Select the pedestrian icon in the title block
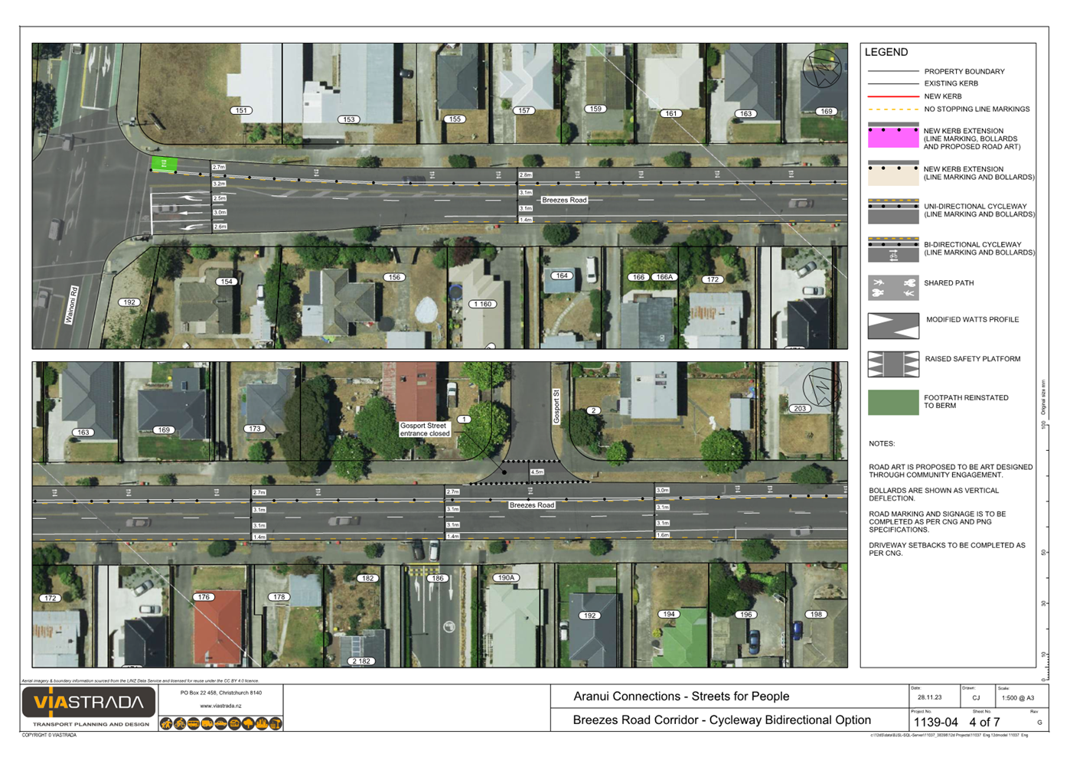 pyautogui.click(x=166, y=723)
